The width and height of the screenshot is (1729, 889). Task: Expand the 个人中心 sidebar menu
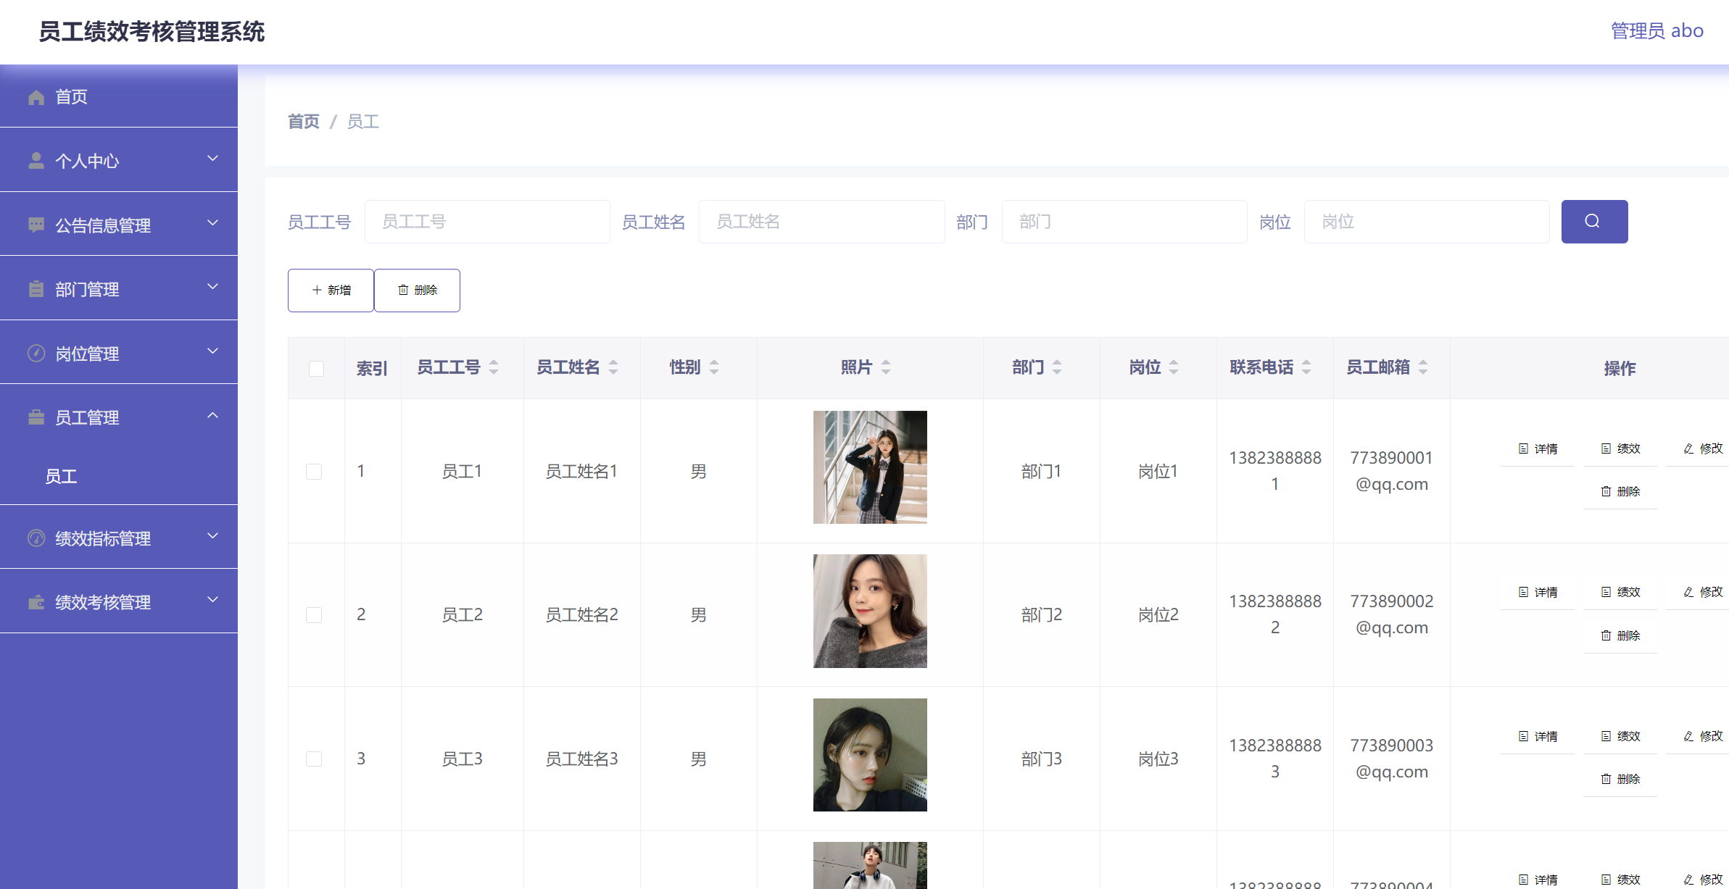[119, 160]
